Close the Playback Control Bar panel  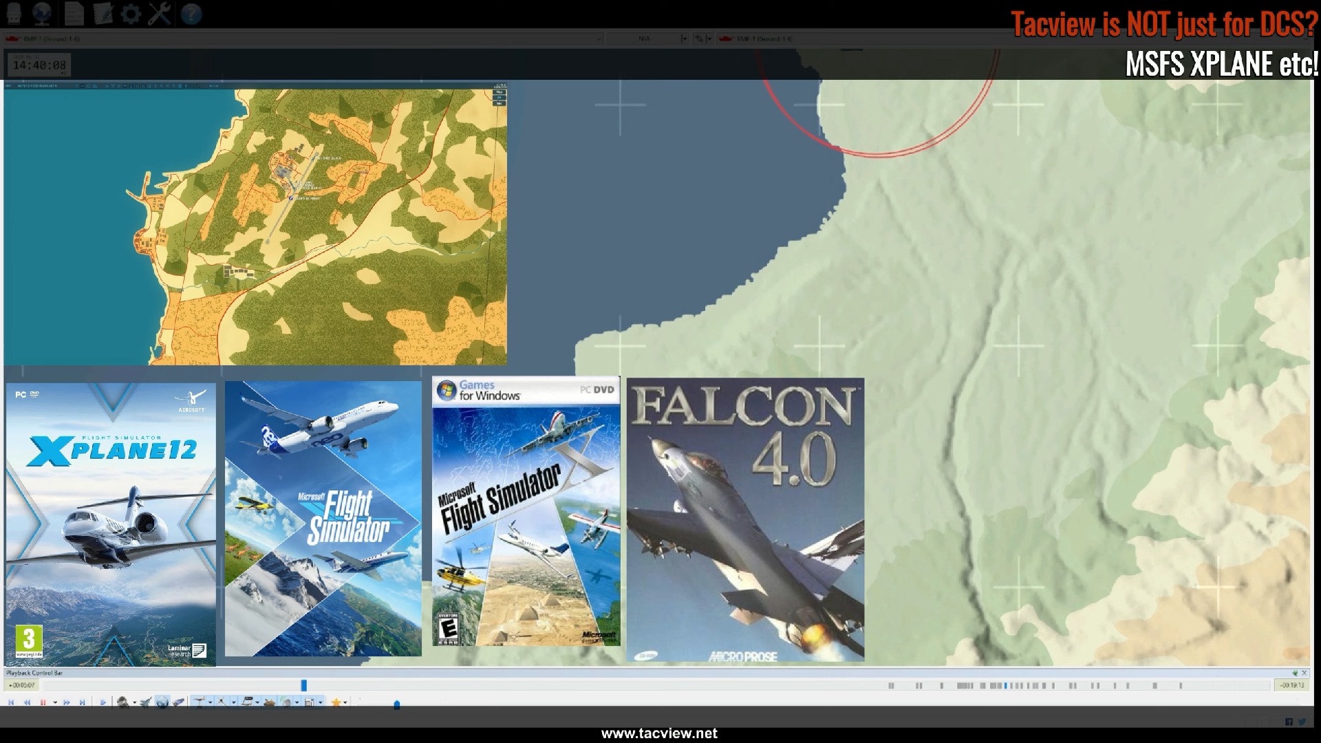click(1304, 673)
